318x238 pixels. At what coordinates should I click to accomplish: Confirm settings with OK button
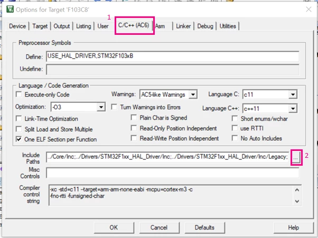pos(114,227)
